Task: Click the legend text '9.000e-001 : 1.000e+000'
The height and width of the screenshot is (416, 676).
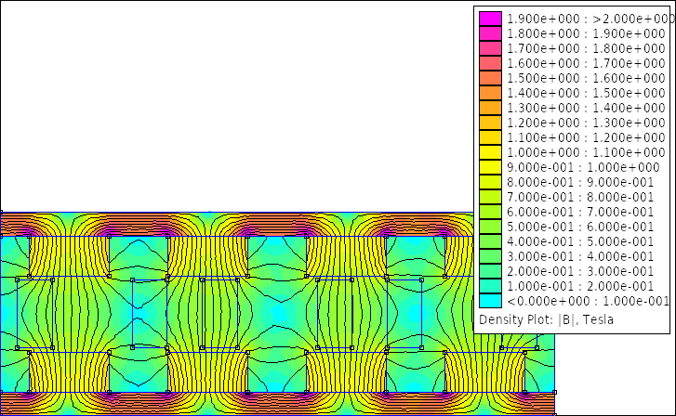Action: [583, 167]
